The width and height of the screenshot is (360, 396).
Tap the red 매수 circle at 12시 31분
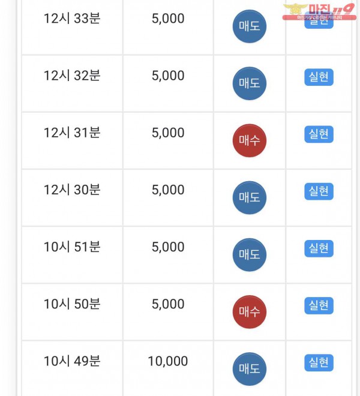point(249,140)
